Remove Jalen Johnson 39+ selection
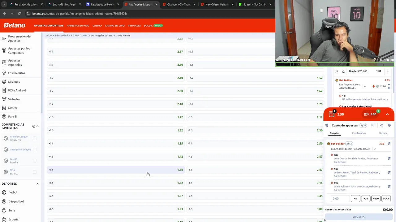 pyautogui.click(x=389, y=187)
